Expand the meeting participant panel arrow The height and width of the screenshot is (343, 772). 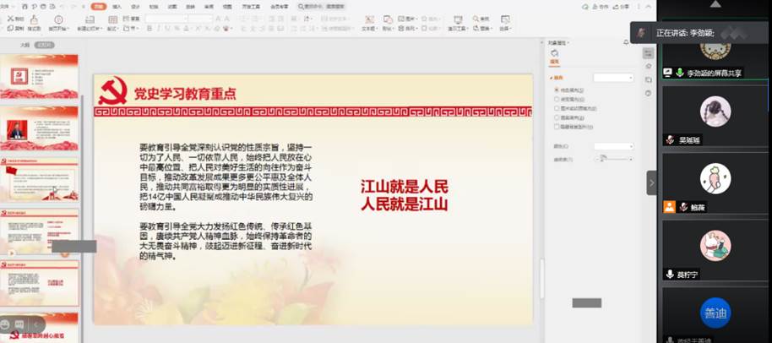[x=651, y=182]
